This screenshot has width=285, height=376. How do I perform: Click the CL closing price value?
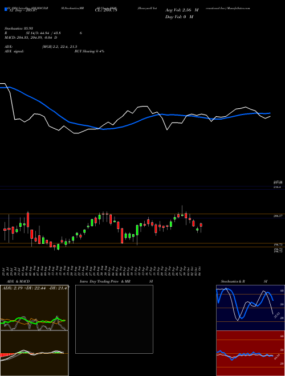coord(106,10)
